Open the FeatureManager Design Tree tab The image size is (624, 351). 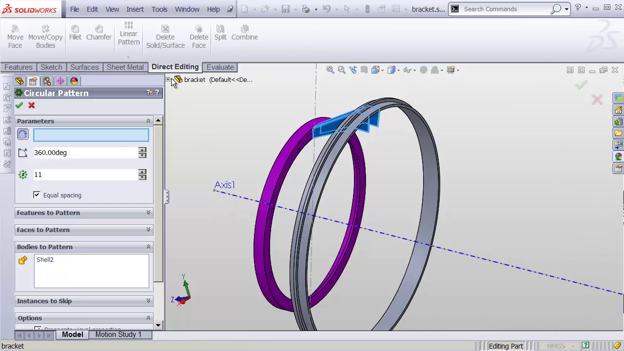[x=19, y=81]
